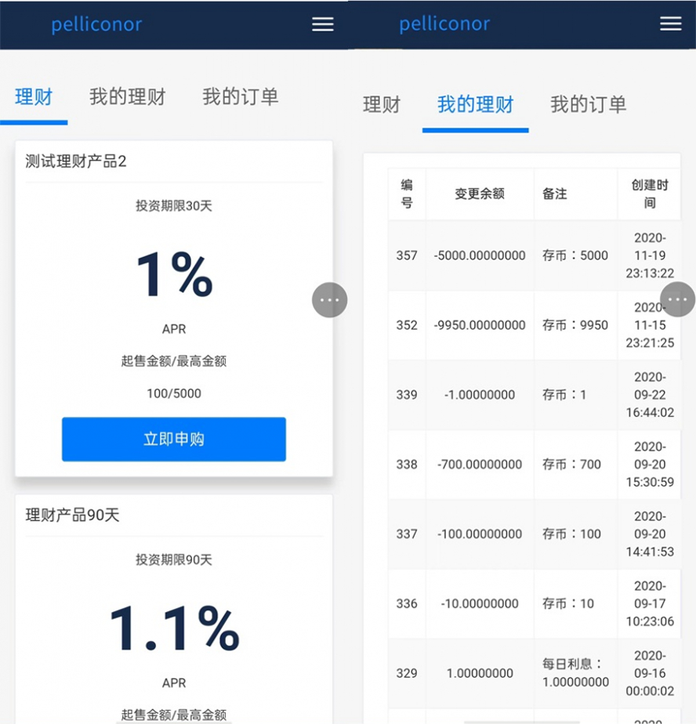
Task: Select row number 339
Action: click(x=407, y=395)
